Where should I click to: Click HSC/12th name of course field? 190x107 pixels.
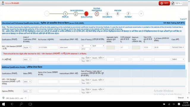48,81
